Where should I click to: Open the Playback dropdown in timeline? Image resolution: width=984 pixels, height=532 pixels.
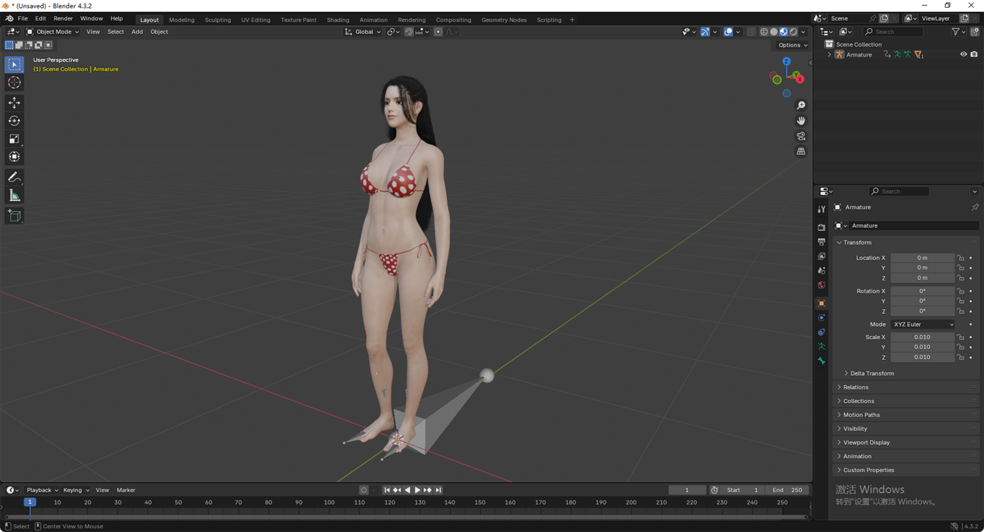43,490
